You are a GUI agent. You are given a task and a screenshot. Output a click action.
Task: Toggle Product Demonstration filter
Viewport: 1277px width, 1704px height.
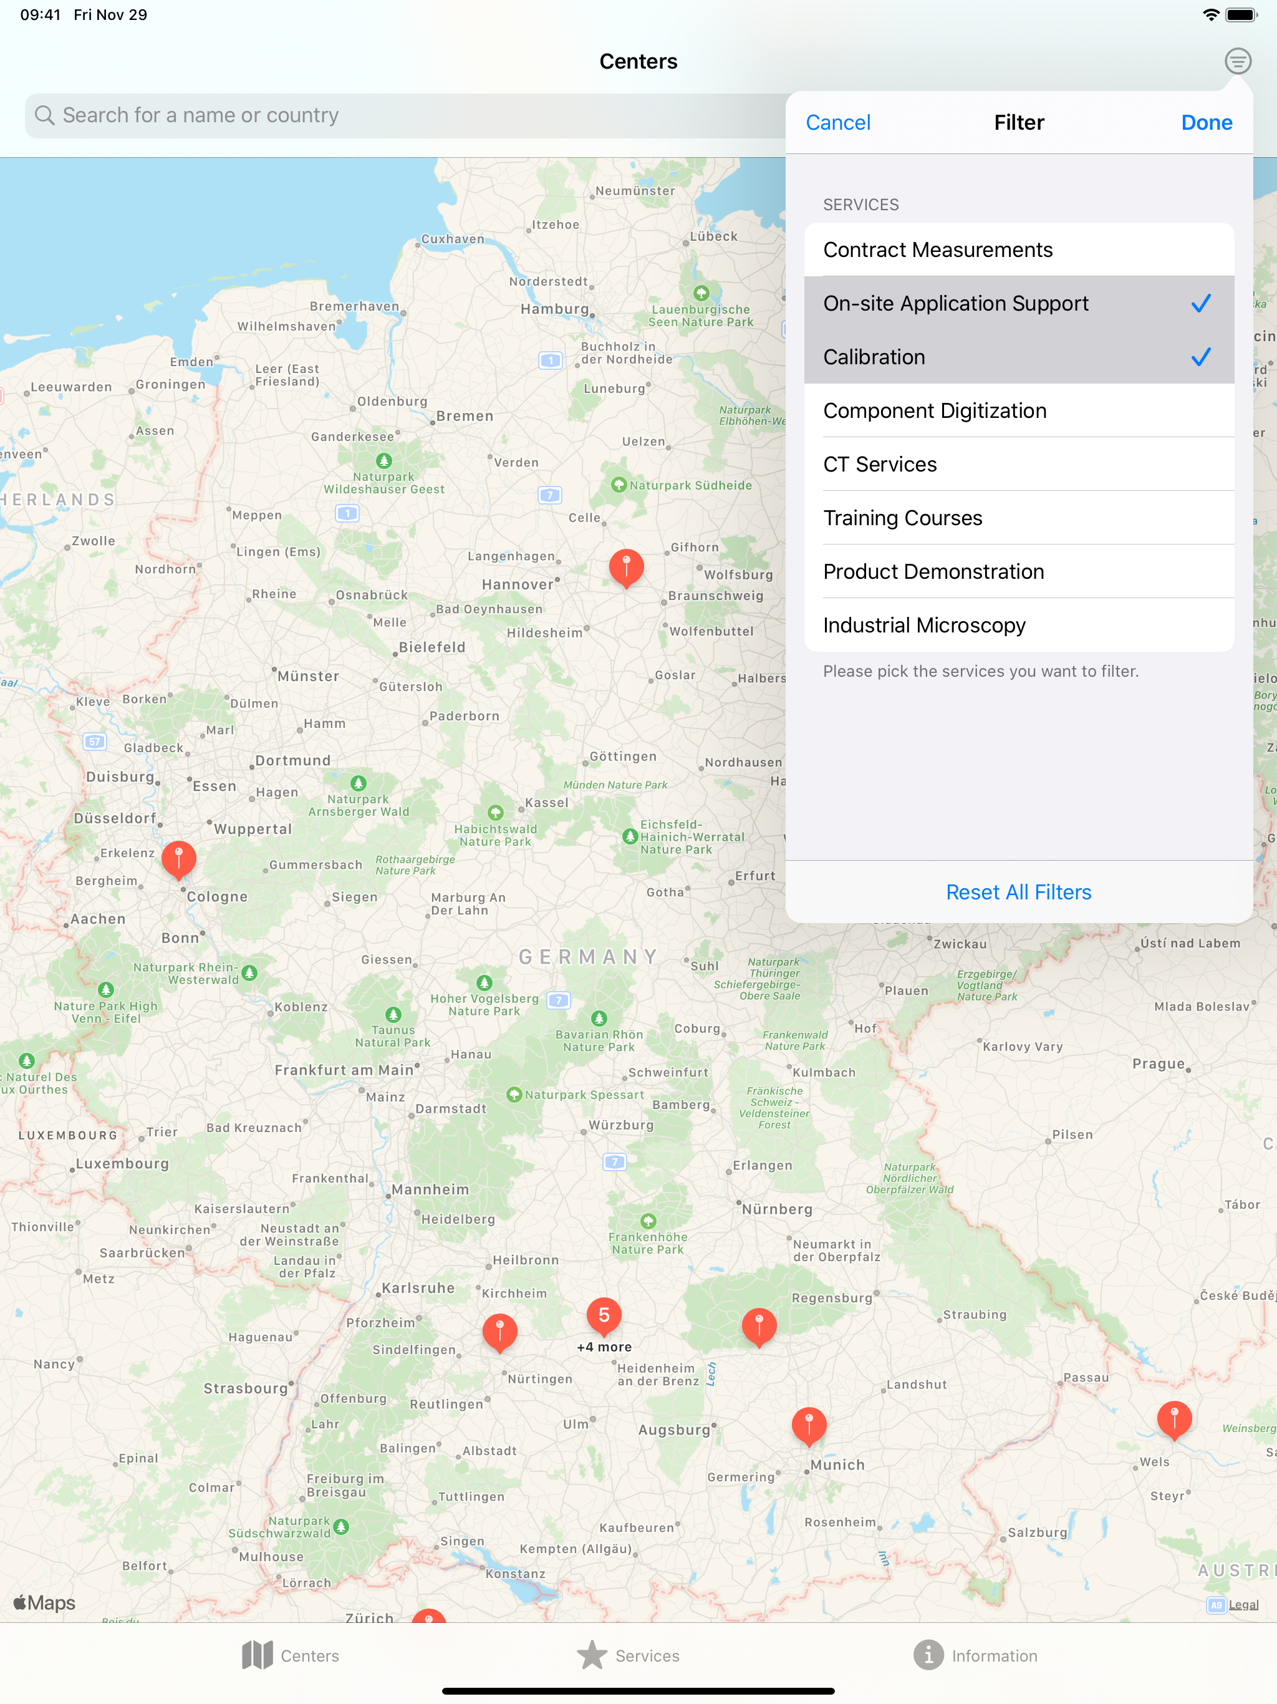[x=1019, y=571]
